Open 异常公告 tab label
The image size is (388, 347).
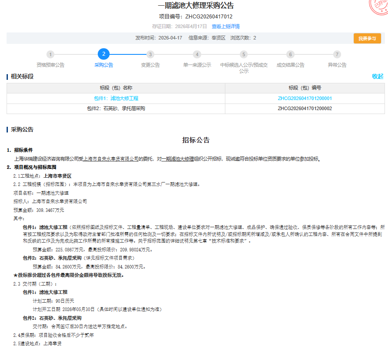337,65
